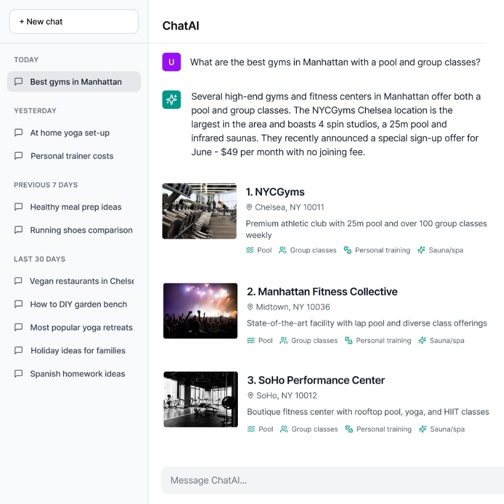Click the user question about best gyms
Viewport: 504px width, 504px height.
click(x=335, y=62)
